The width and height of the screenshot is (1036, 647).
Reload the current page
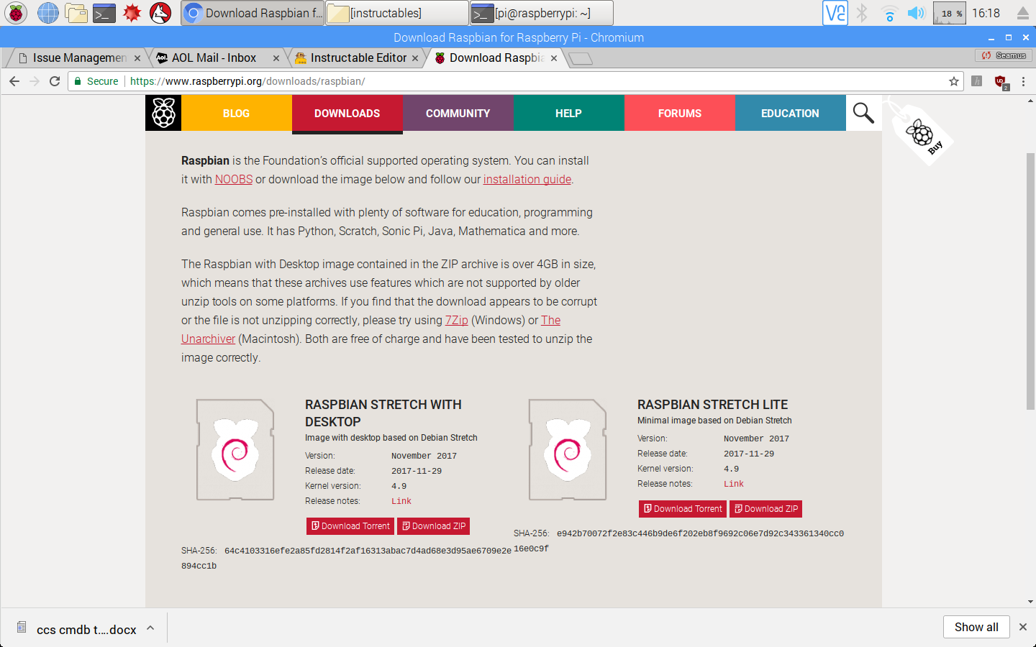point(55,81)
